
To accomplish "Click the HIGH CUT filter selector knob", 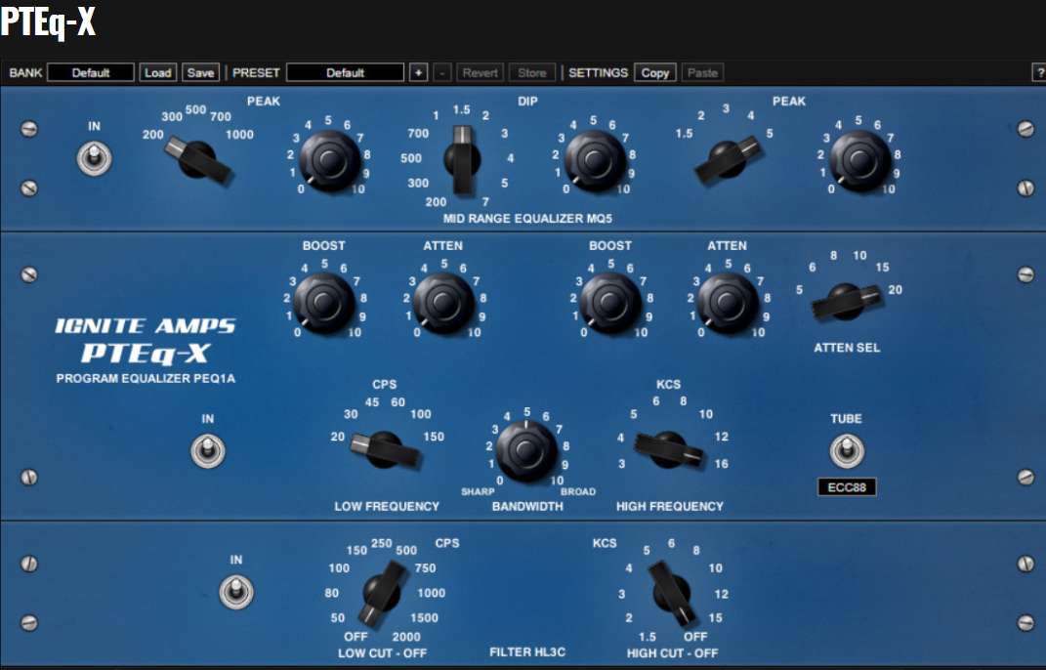I will 672,593.
